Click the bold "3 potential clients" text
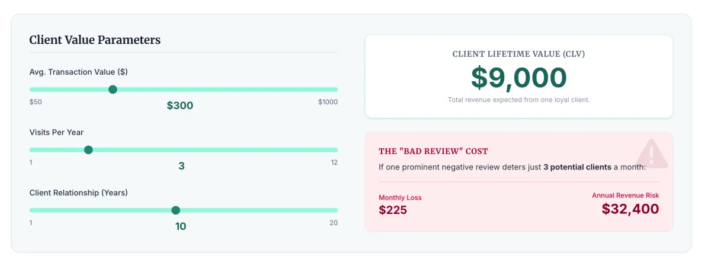The width and height of the screenshot is (711, 269). coord(577,167)
